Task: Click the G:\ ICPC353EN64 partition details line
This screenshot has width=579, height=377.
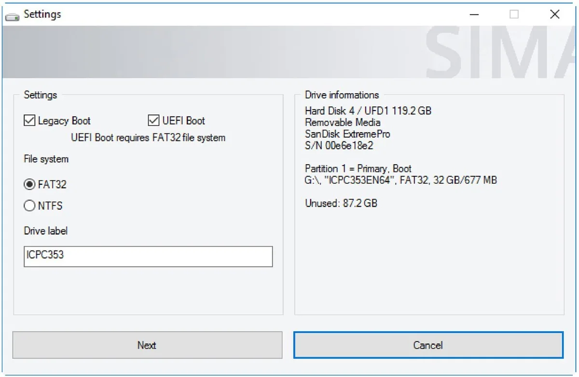Action: point(401,181)
